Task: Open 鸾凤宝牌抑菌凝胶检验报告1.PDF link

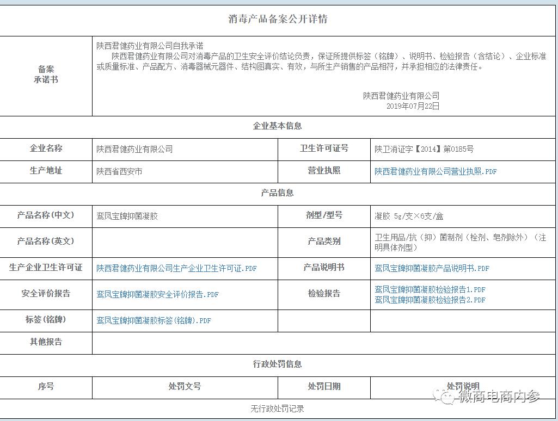Action: pyautogui.click(x=430, y=289)
